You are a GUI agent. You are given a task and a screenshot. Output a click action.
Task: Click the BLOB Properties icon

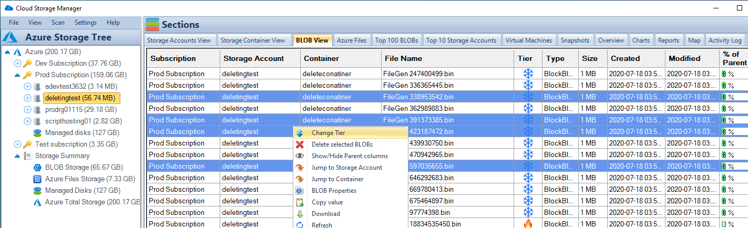[x=300, y=191]
